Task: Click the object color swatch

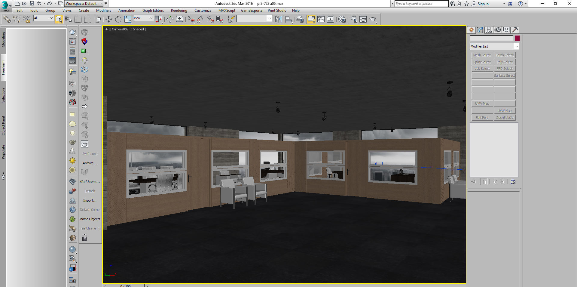Action: coord(517,38)
